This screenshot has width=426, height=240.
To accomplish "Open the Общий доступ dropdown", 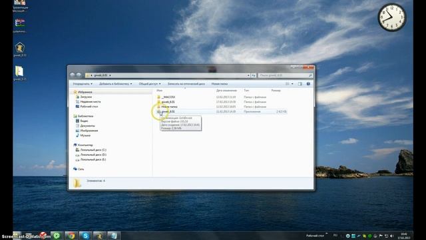I will pos(150,84).
